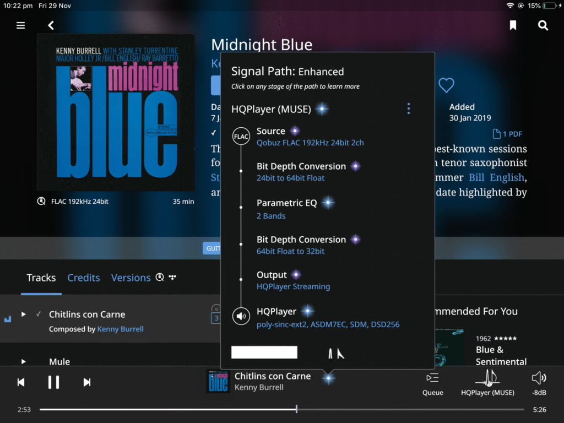Toggle signal path star in playback bar
This screenshot has height=423, width=564.
(328, 378)
